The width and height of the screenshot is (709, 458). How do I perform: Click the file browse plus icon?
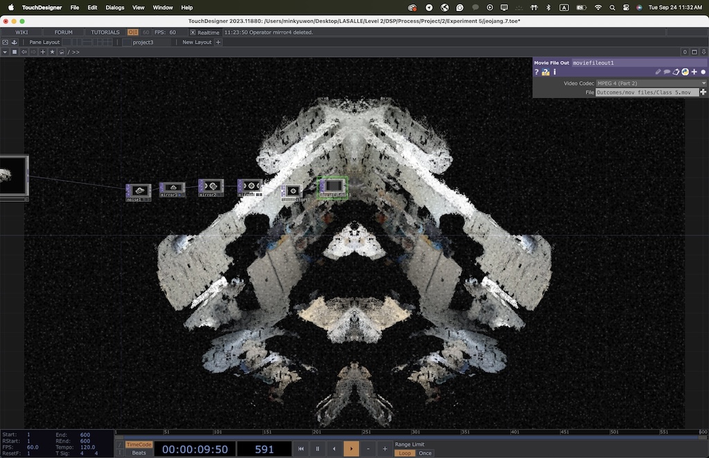pos(703,92)
